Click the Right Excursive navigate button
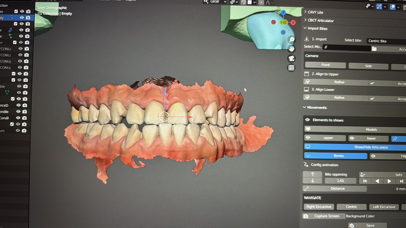The height and width of the screenshot is (228, 406). (318, 207)
